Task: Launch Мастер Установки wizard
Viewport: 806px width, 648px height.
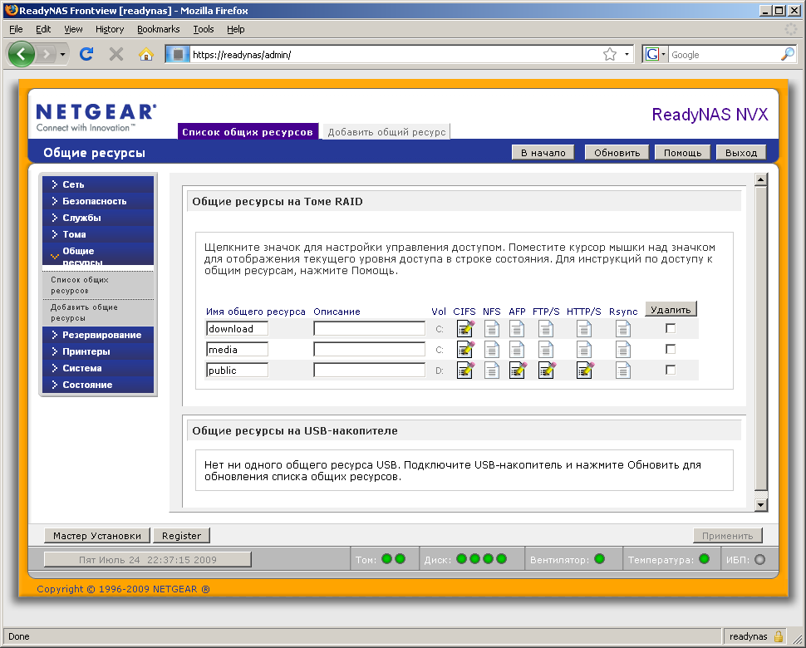Action: pos(97,536)
